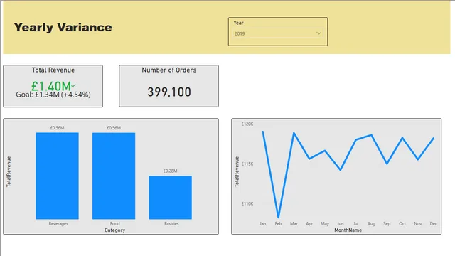
Task: Click the £0.28M data label above Pastries
Action: [x=171, y=171]
